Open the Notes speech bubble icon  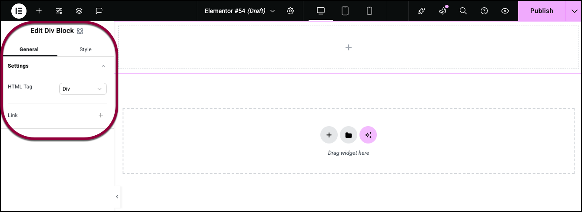[x=99, y=11]
